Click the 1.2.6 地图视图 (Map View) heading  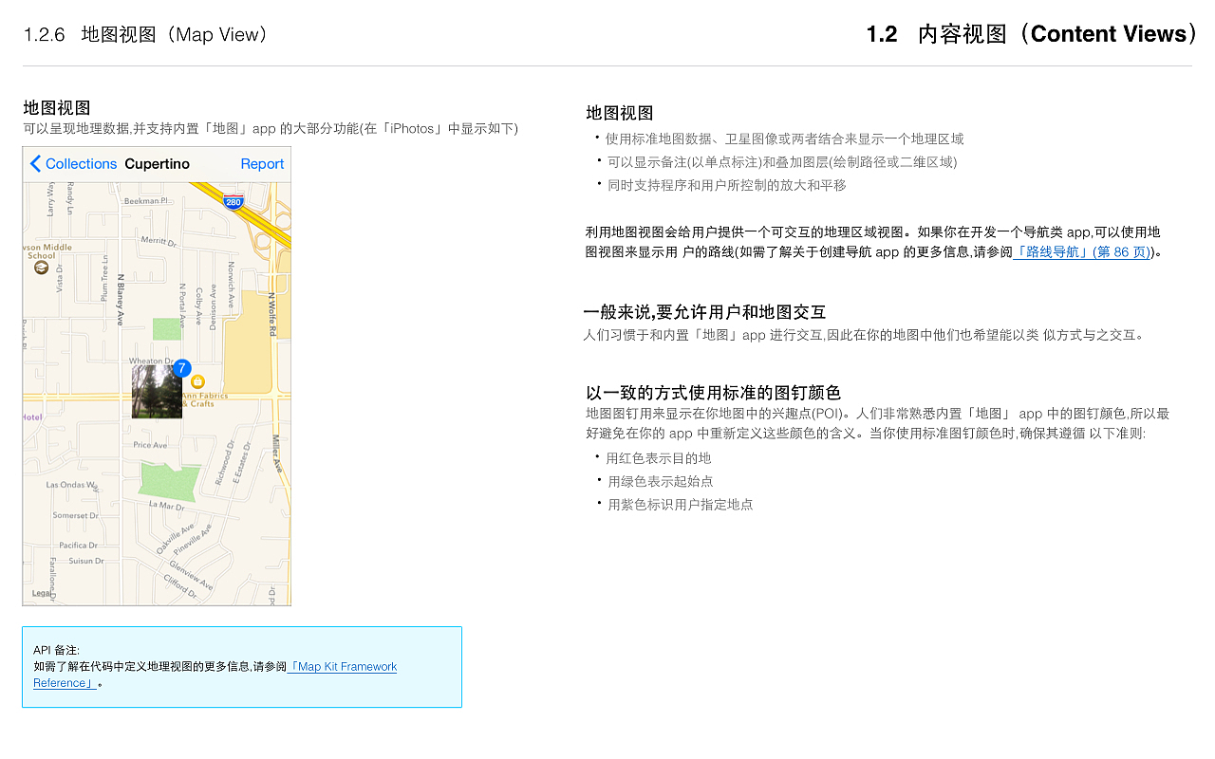click(142, 34)
